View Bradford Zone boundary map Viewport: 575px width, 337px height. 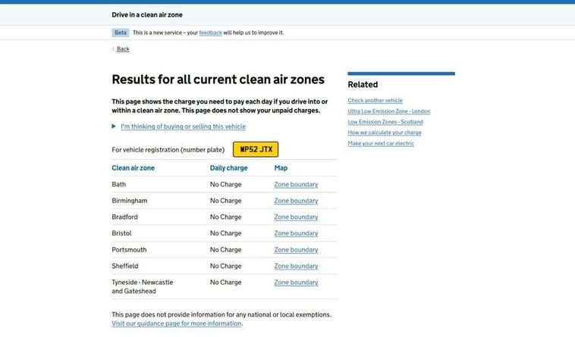tap(296, 217)
